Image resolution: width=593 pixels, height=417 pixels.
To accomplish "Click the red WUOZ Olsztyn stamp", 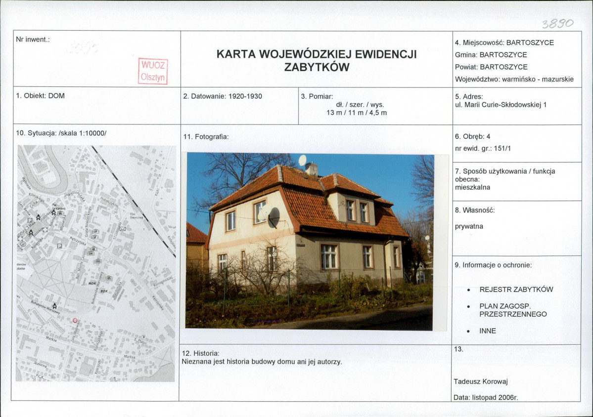I will pyautogui.click(x=153, y=71).
